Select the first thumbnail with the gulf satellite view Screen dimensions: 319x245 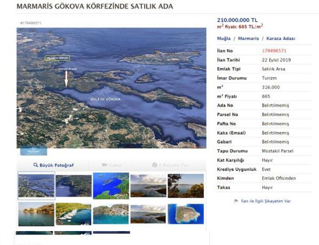coord(36,185)
